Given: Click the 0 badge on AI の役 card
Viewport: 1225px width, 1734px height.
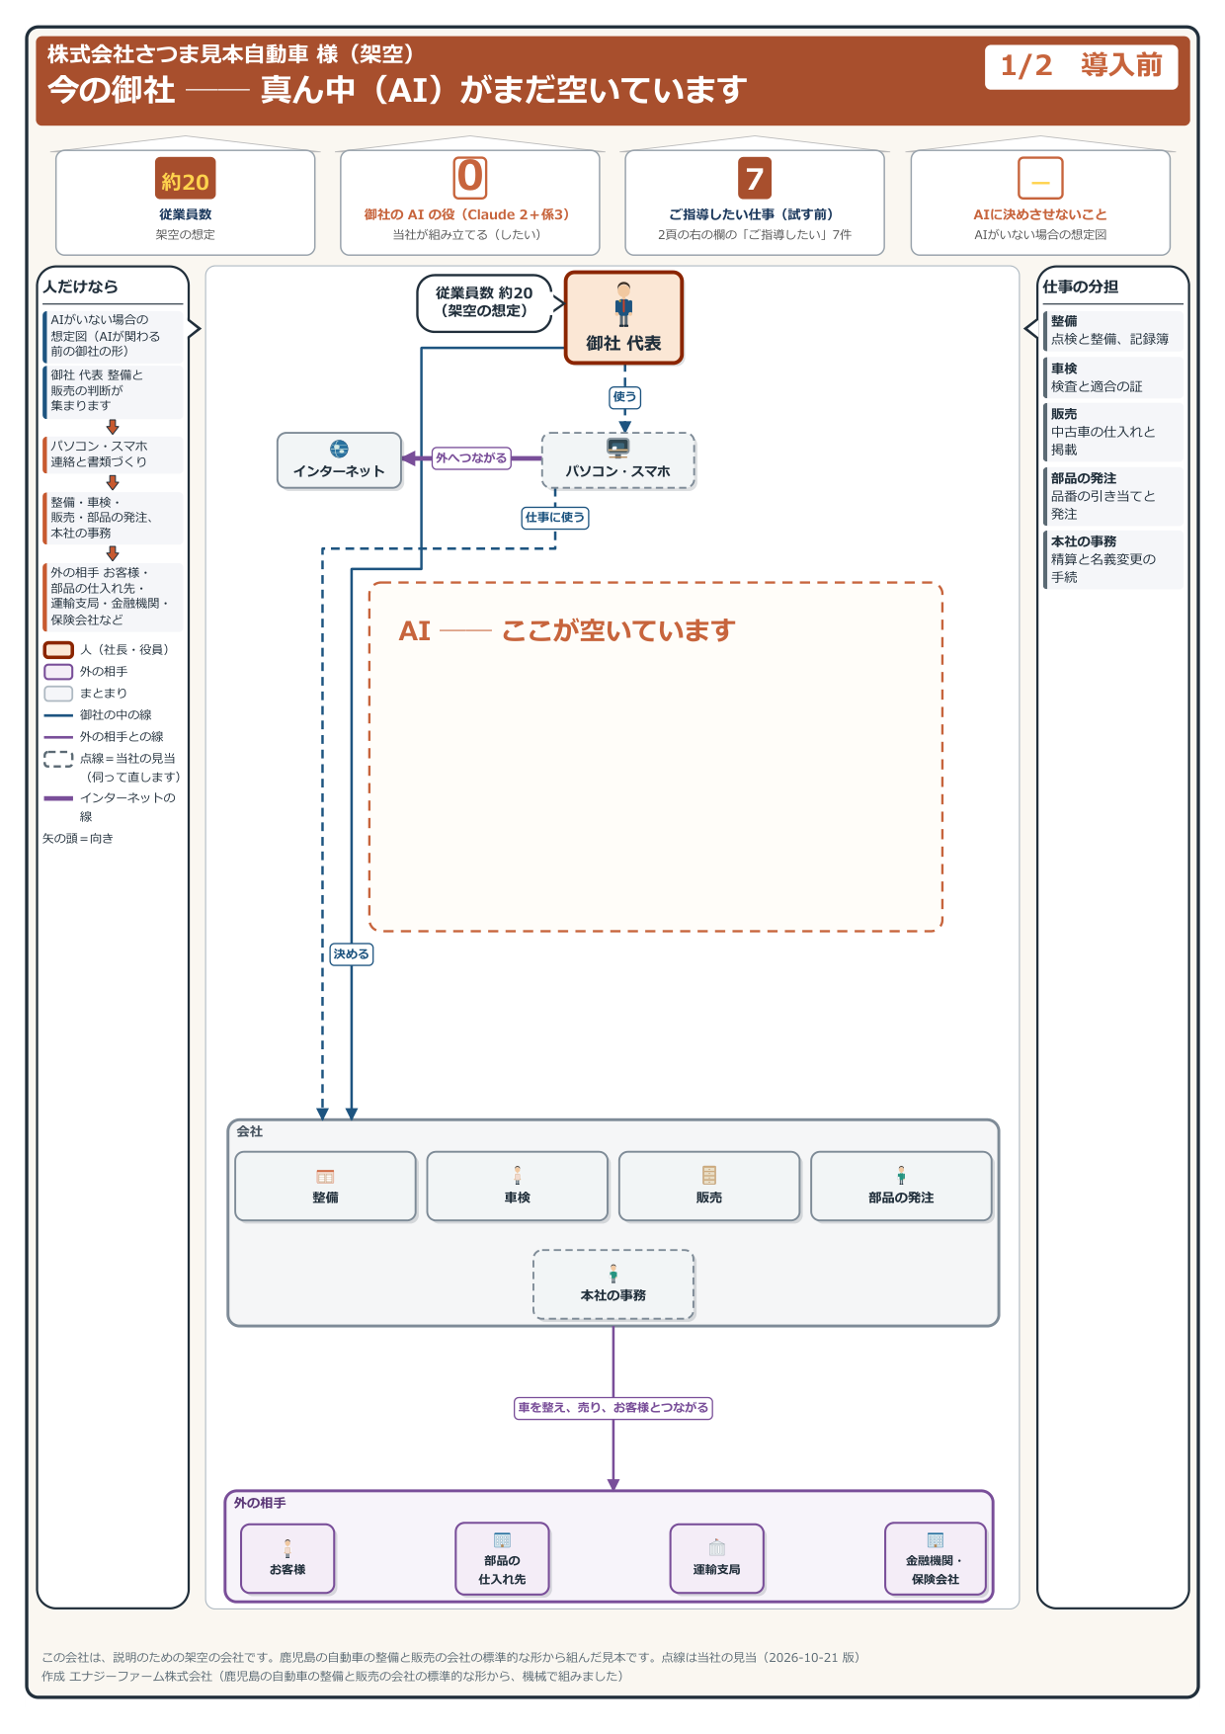Looking at the screenshot, I should (470, 178).
